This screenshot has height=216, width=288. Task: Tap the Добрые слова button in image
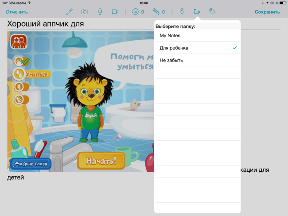pyautogui.click(x=31, y=164)
